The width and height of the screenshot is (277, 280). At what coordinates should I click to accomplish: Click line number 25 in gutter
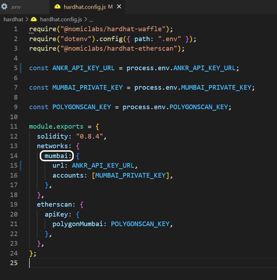coord(14,263)
